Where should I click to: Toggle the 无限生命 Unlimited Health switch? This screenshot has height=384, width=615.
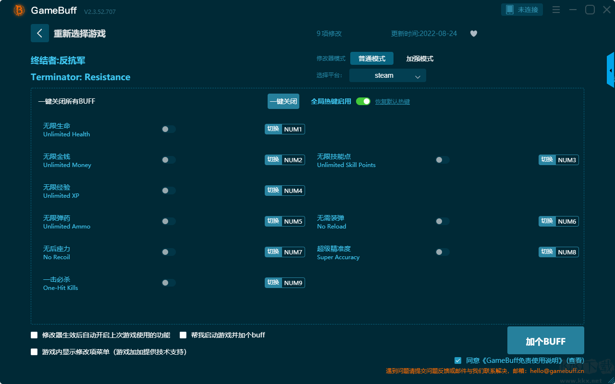169,129
